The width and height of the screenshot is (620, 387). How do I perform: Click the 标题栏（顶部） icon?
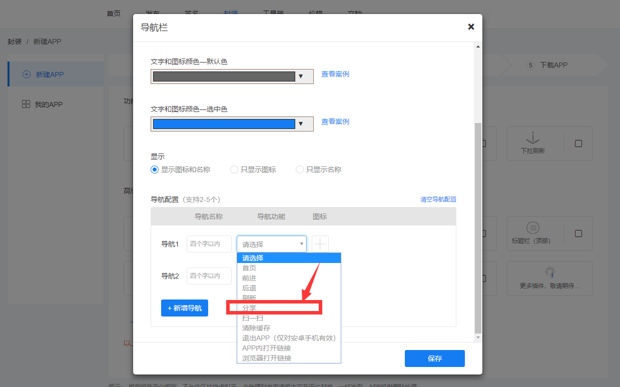tap(532, 228)
